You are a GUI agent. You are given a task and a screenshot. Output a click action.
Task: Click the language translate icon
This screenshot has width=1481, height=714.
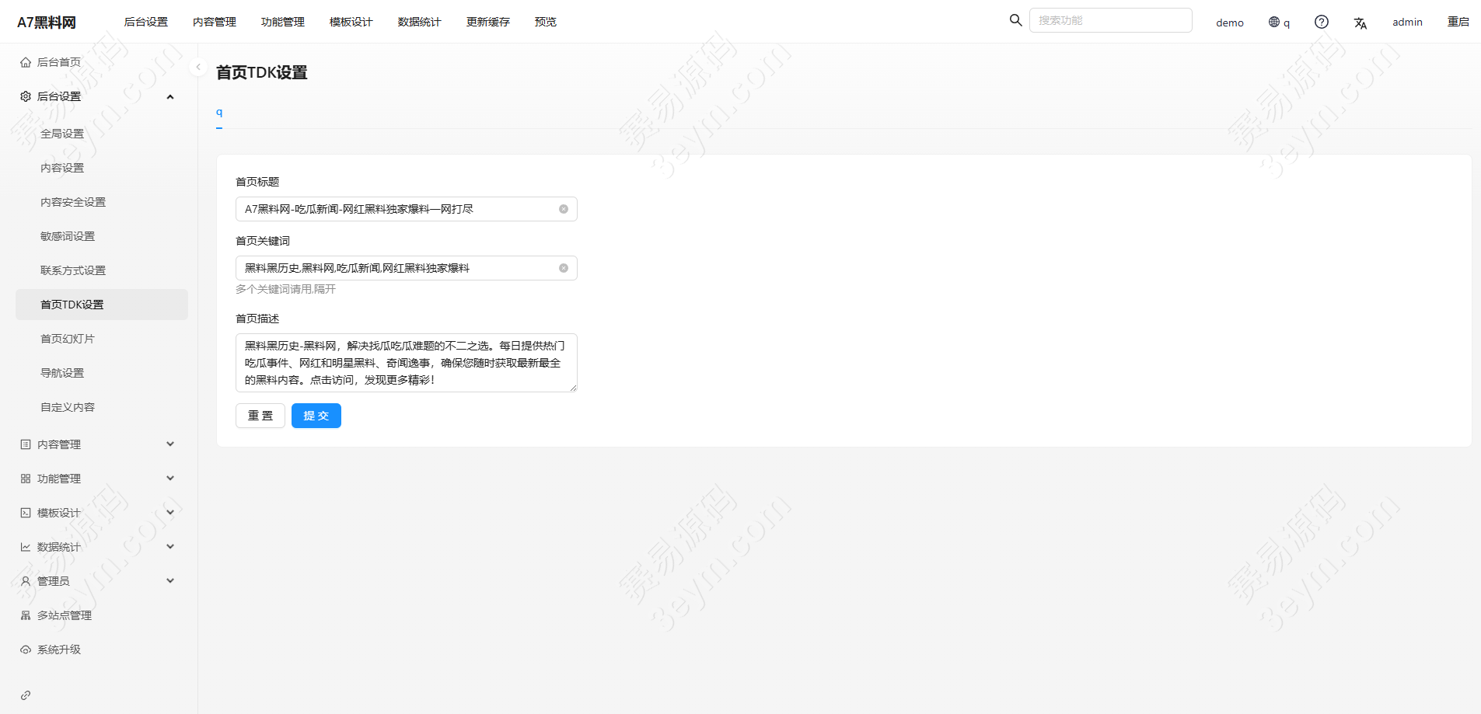pos(1360,23)
